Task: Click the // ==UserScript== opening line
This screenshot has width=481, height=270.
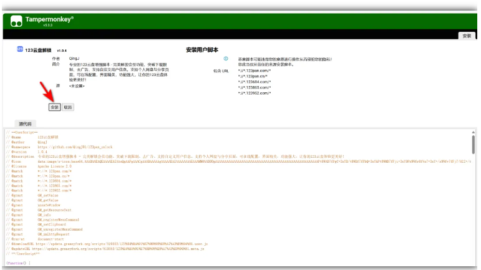Action: pos(22,132)
